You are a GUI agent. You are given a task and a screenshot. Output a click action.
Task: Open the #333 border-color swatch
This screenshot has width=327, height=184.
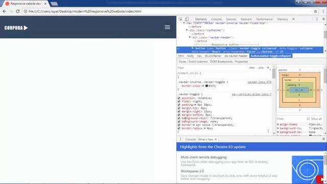click(x=206, y=86)
